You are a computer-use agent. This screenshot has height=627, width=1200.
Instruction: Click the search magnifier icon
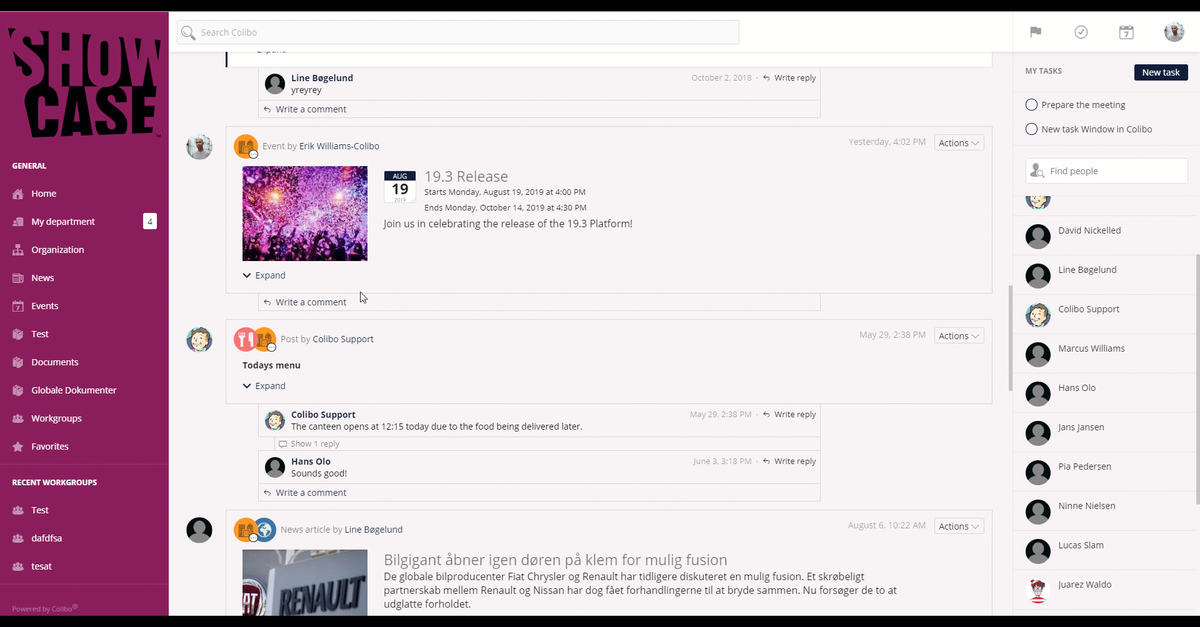(188, 32)
